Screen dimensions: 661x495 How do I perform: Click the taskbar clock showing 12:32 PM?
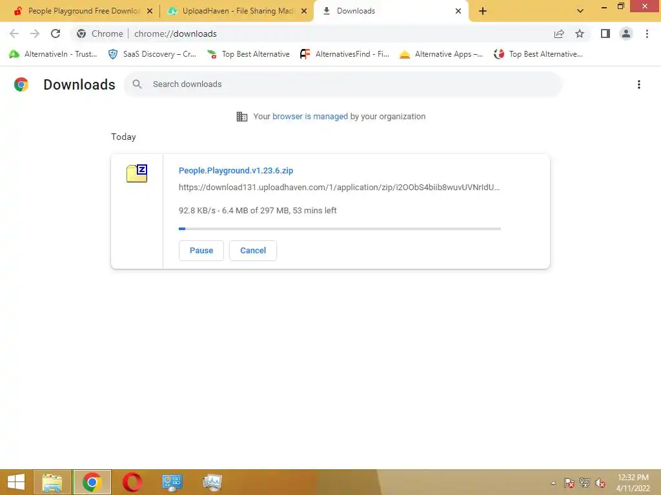[x=633, y=483]
